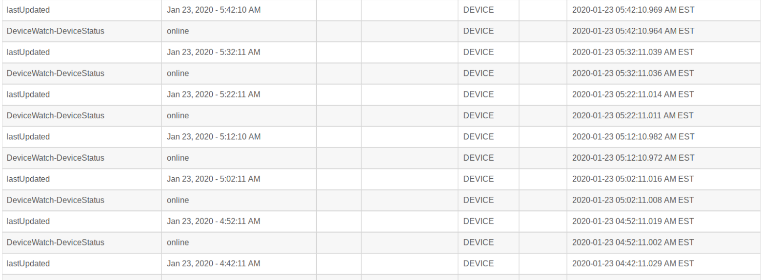The height and width of the screenshot is (280, 764).
Task: Click the date 2020-01-23 05:22:11.011 AM EST
Action: tap(633, 116)
